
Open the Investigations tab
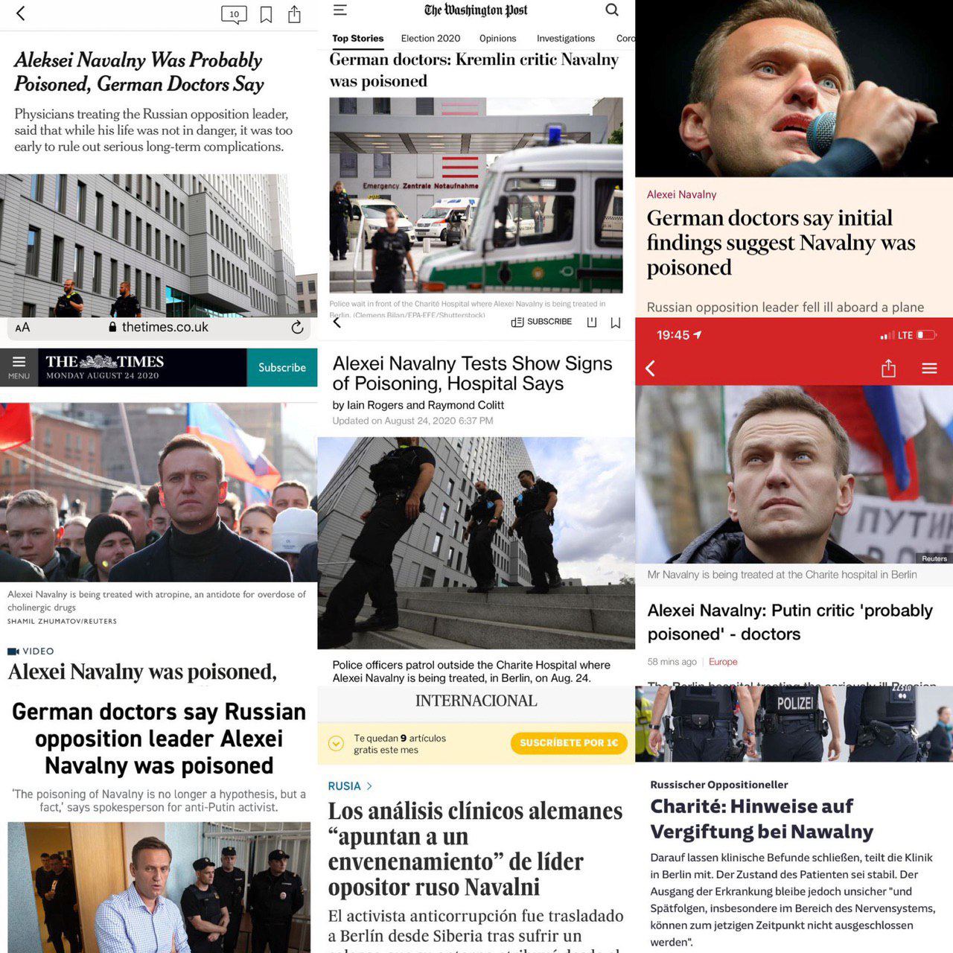coord(566,38)
